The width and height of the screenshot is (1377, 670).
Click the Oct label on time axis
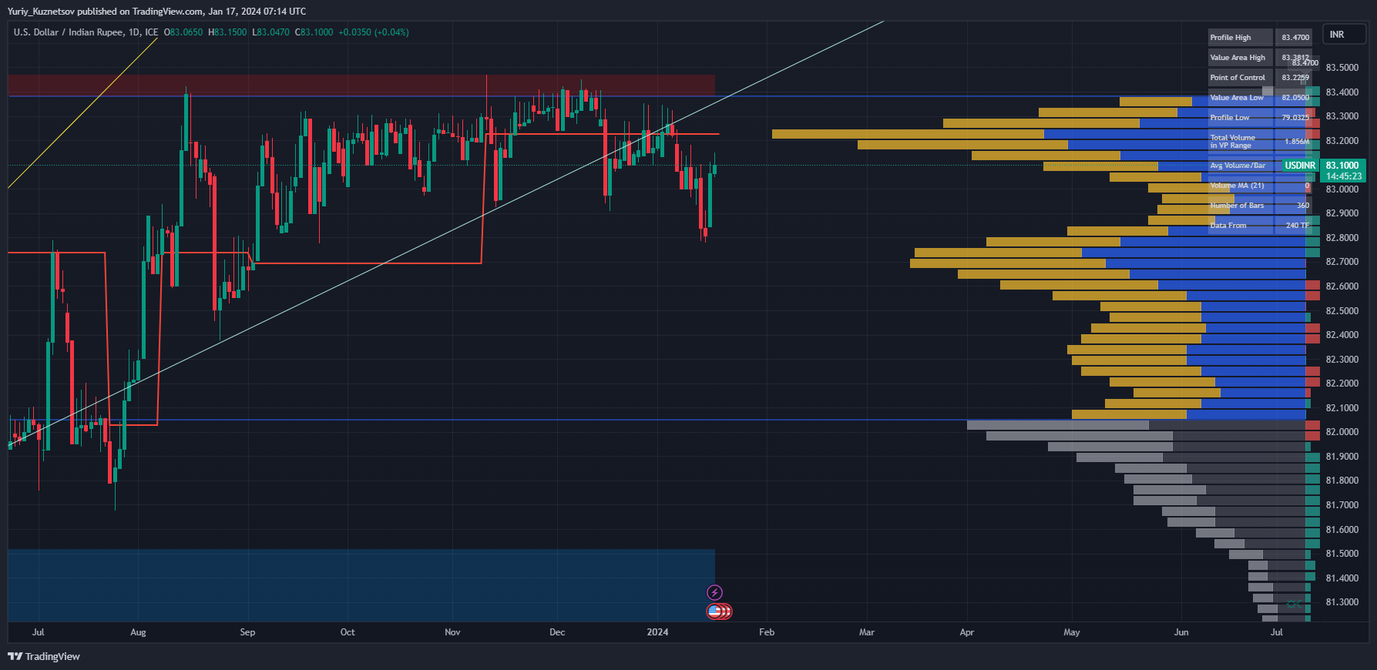[348, 632]
